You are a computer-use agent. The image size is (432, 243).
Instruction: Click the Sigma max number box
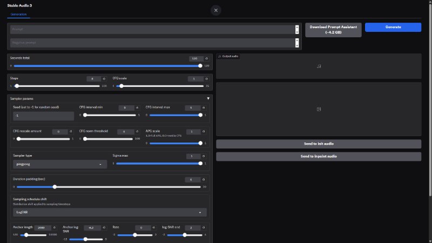click(193, 156)
